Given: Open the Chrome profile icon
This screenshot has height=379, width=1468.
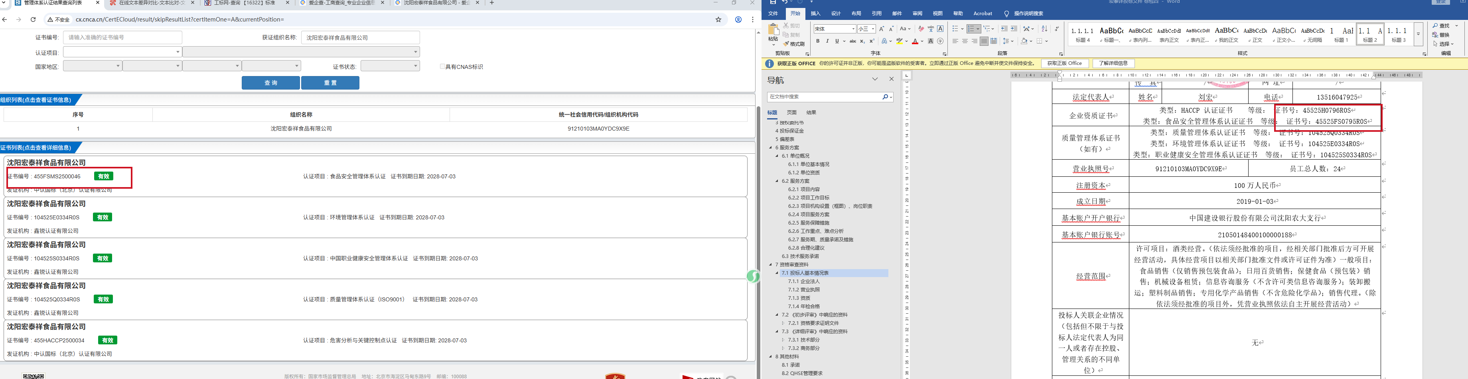Looking at the screenshot, I should [x=738, y=20].
